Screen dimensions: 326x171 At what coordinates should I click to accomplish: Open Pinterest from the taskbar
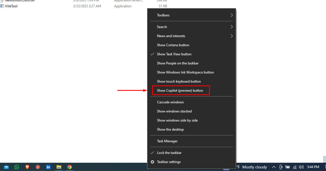(38, 167)
